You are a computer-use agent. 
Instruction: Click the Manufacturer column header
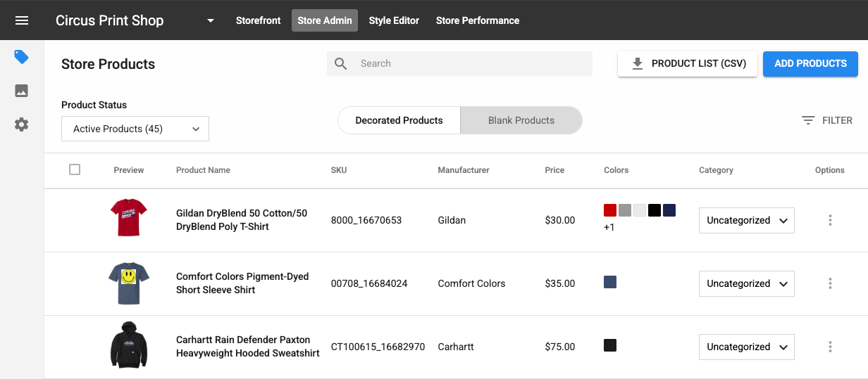pyautogui.click(x=464, y=170)
